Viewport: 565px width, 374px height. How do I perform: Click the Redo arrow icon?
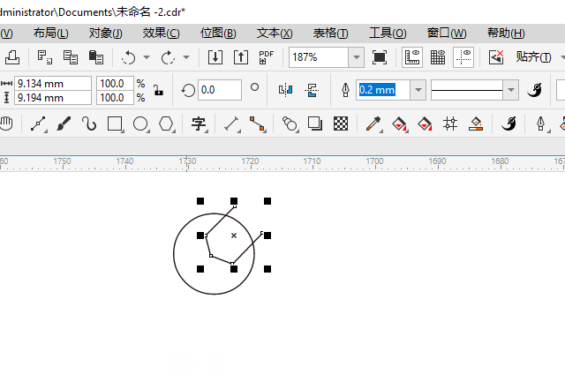pyautogui.click(x=168, y=57)
